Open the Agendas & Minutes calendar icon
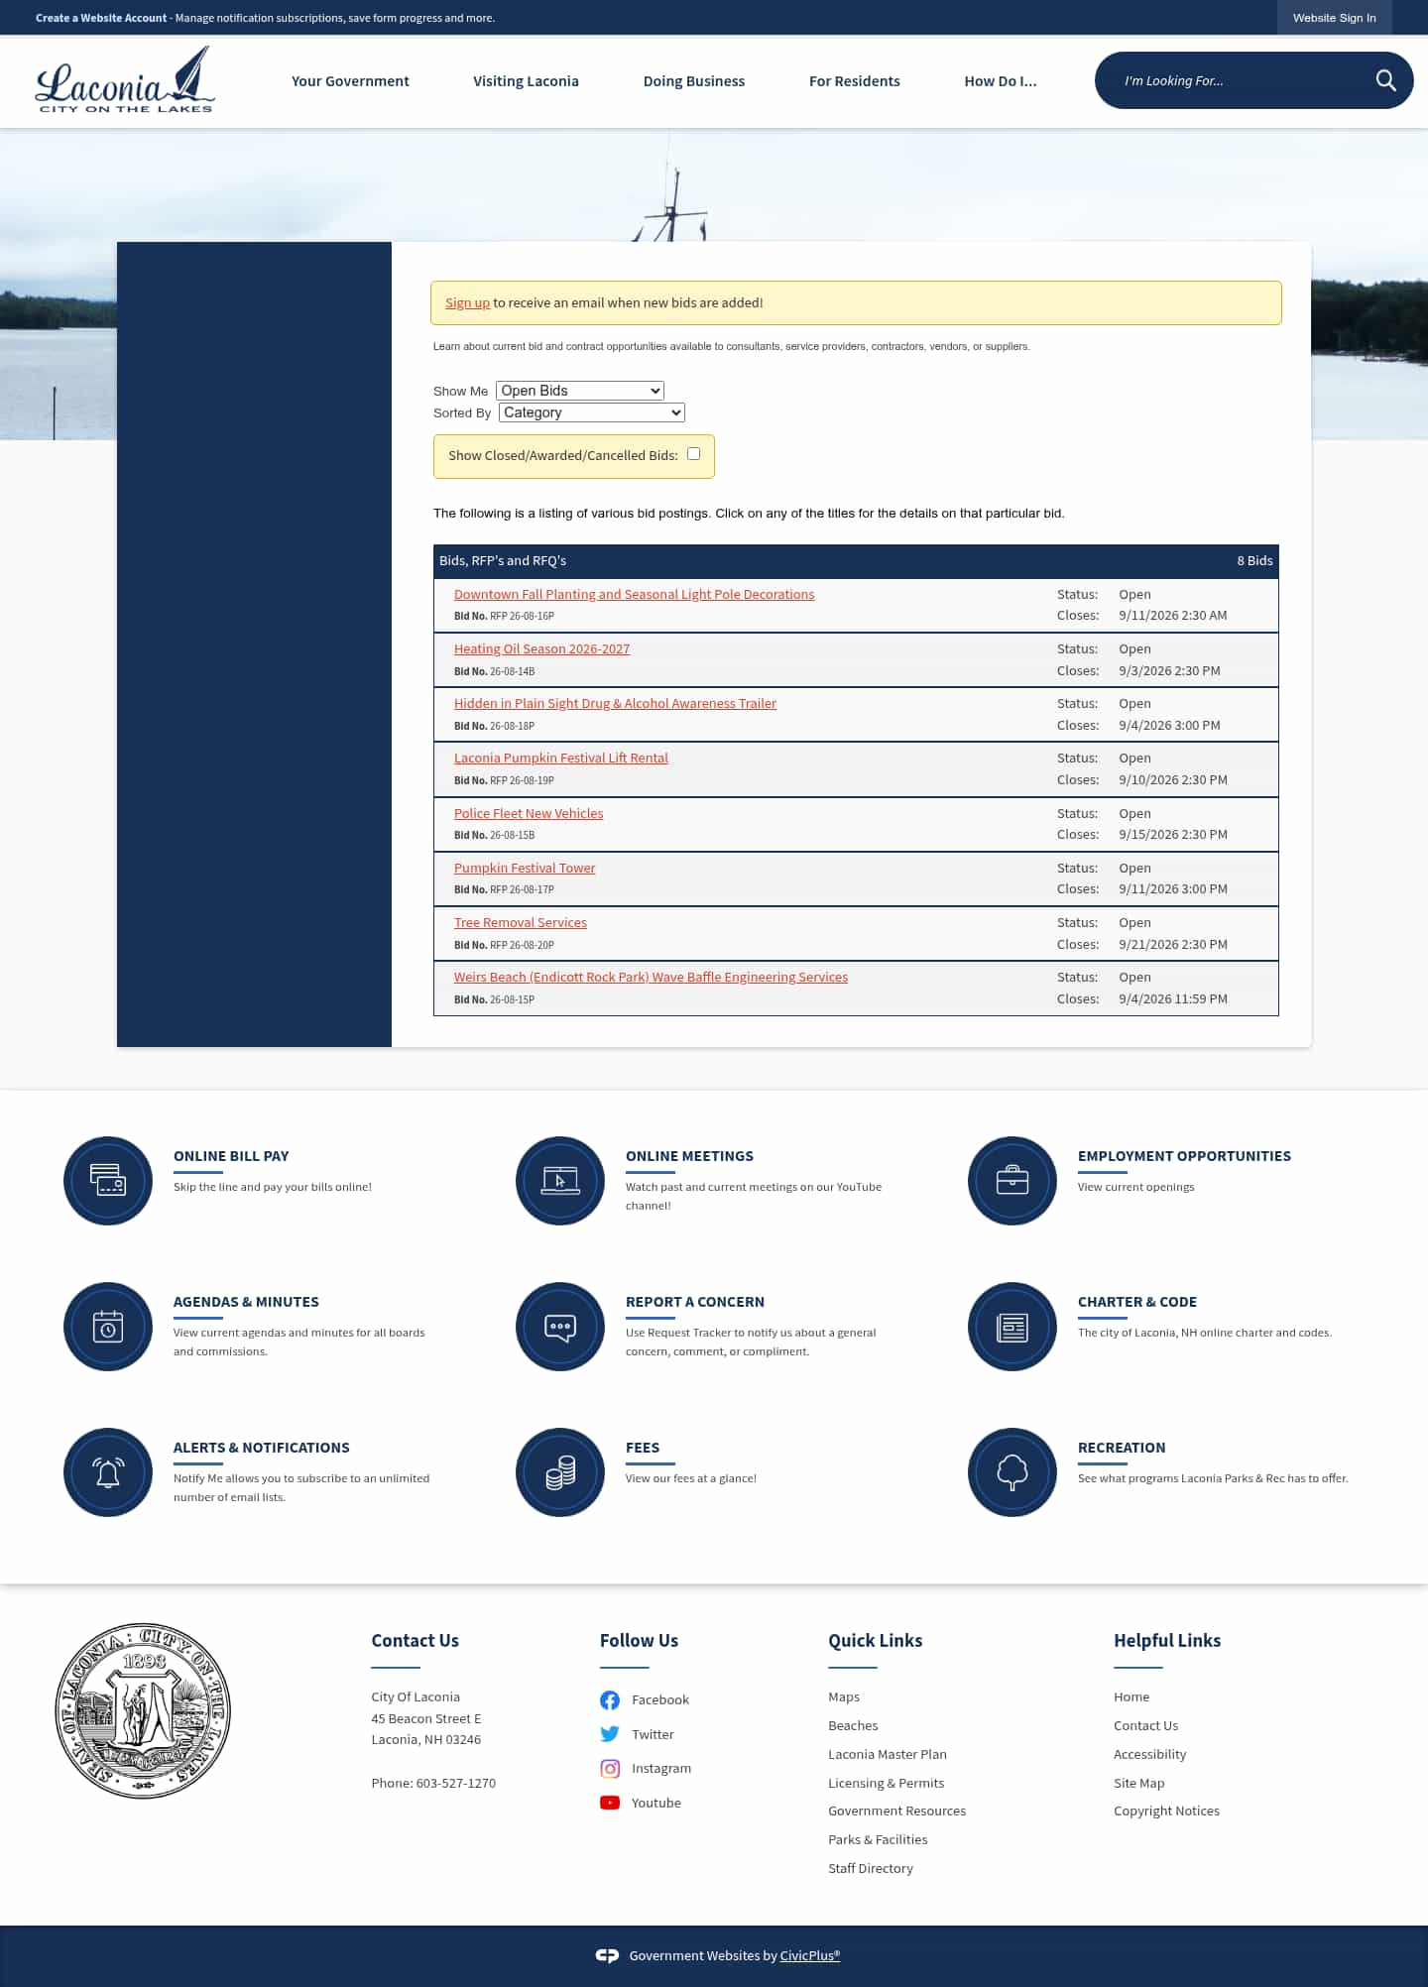Image resolution: width=1428 pixels, height=1987 pixels. coord(108,1326)
